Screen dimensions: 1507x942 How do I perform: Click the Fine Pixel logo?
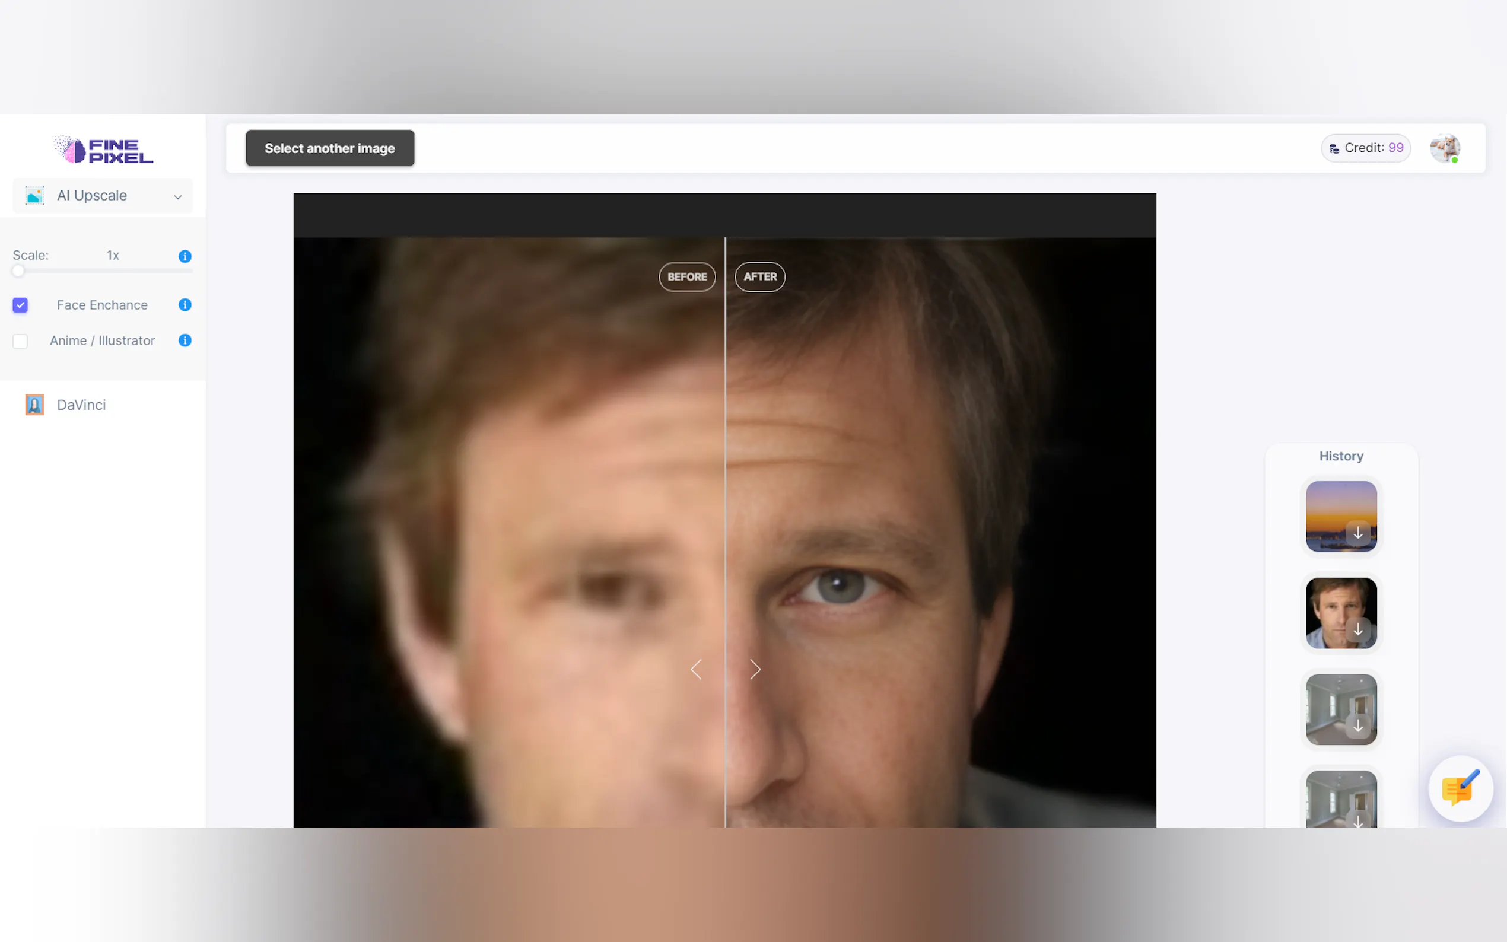[x=103, y=149]
